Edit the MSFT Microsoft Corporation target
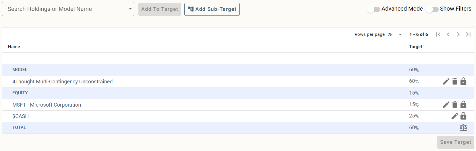Image resolution: width=476 pixels, height=151 pixels. pos(446,105)
